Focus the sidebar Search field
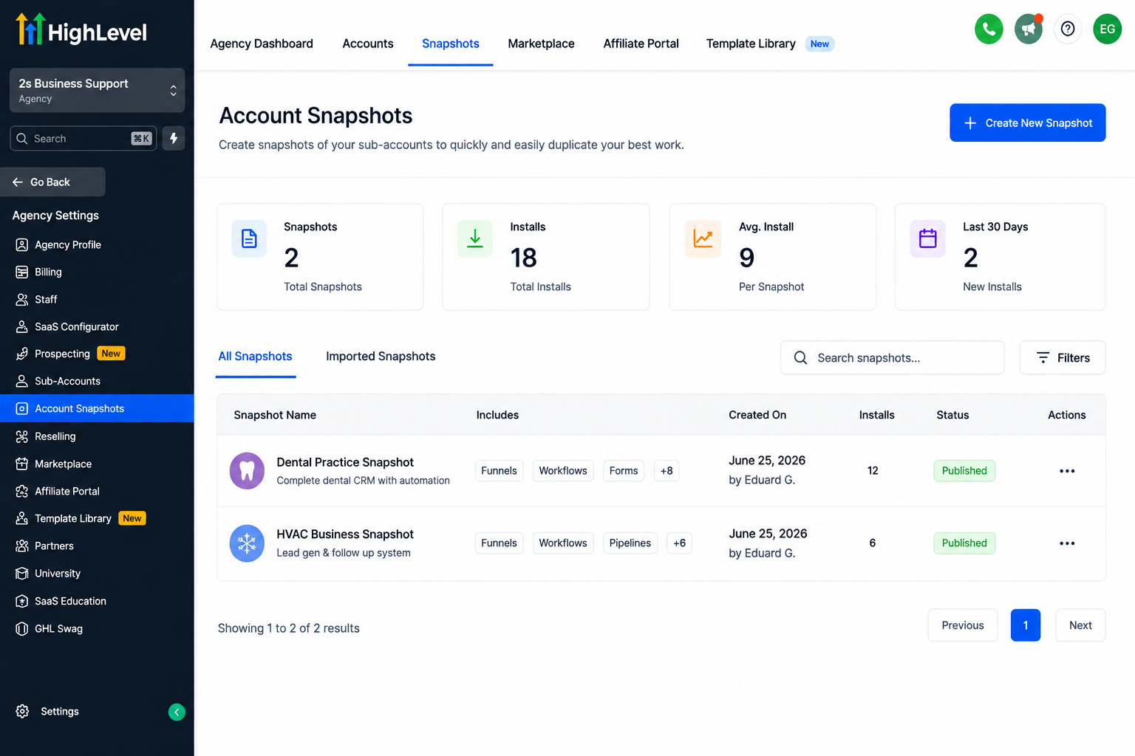Screen dimensions: 1135x756 83,138
